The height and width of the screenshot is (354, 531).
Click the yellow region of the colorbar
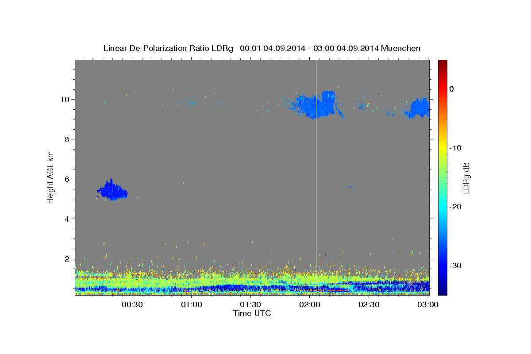click(442, 148)
